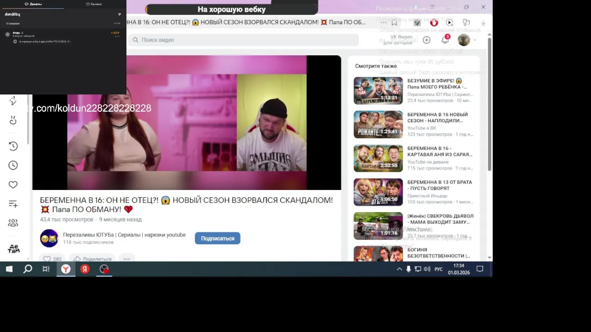Open the Детям section in sidebar
This screenshot has width=591, height=332.
click(x=14, y=249)
